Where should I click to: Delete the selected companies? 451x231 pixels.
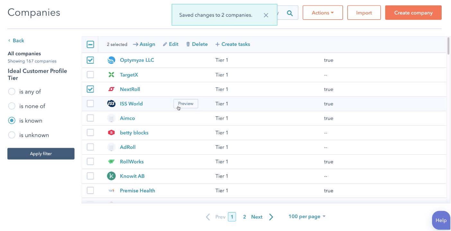[197, 44]
